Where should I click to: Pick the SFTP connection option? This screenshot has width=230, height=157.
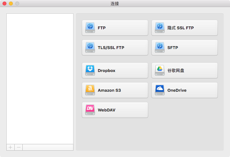point(185,47)
